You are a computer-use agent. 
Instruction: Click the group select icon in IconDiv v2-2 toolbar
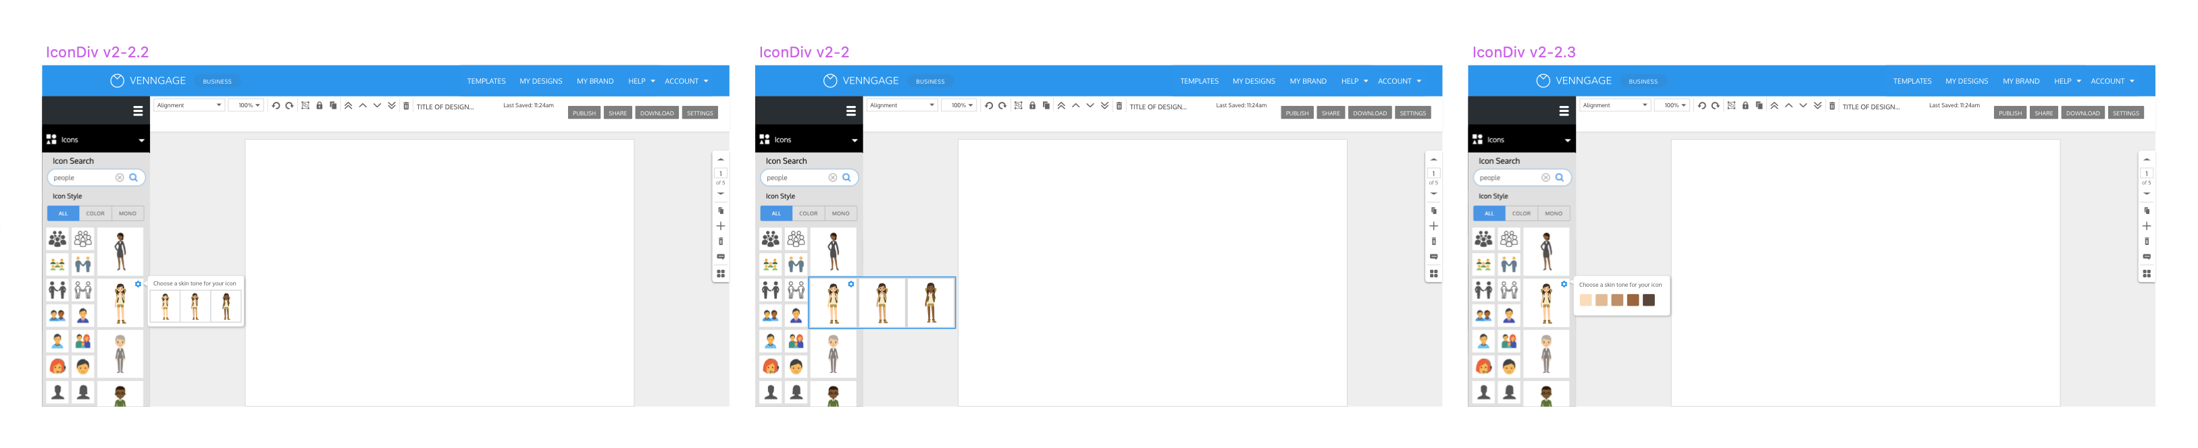[1018, 106]
